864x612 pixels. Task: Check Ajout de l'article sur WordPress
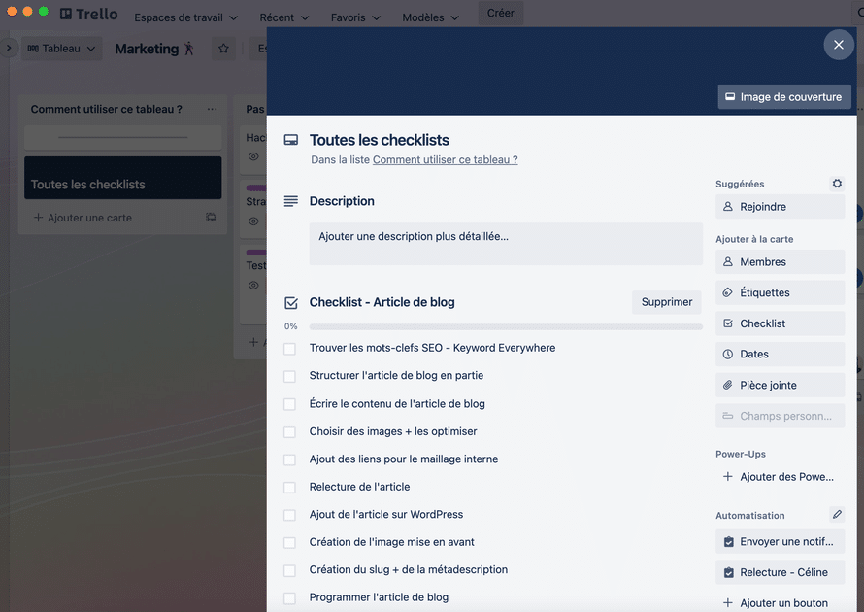tap(289, 515)
